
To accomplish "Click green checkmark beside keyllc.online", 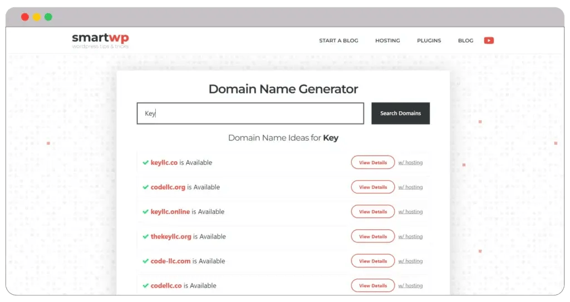I will (145, 212).
